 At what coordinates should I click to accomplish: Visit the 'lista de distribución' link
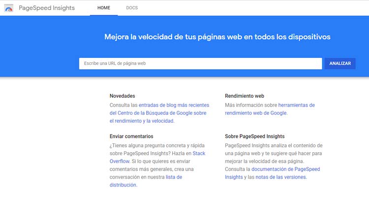tap(146, 181)
